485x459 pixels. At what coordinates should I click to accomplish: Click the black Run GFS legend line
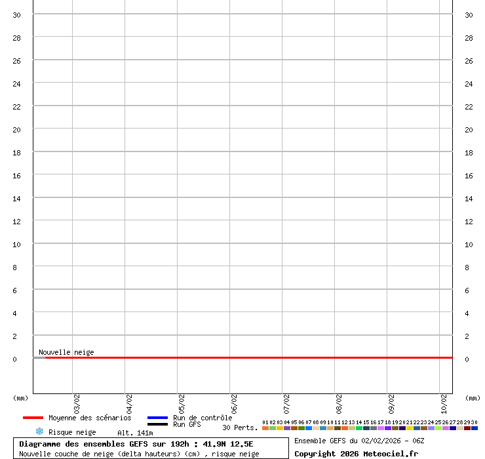[157, 425]
